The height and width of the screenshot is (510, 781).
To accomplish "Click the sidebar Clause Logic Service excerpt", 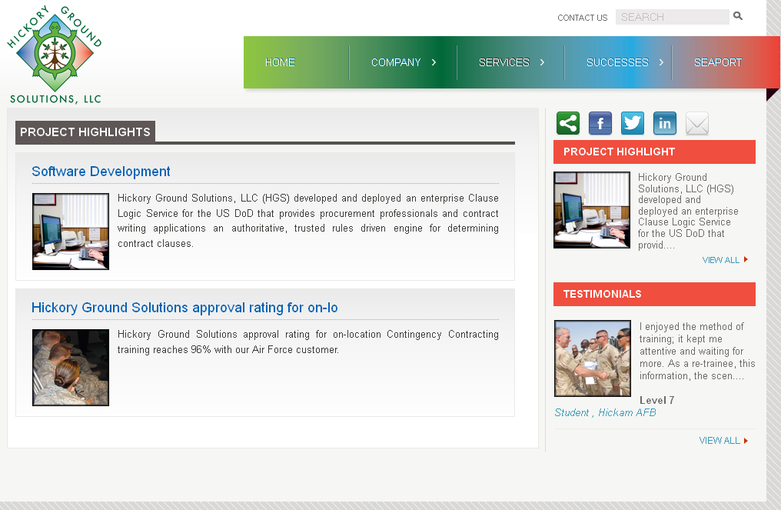I will pyautogui.click(x=688, y=211).
